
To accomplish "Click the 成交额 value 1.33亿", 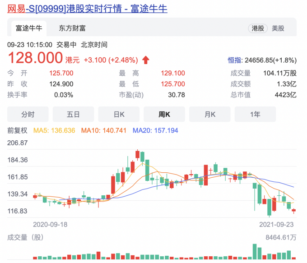I will click(x=287, y=84).
